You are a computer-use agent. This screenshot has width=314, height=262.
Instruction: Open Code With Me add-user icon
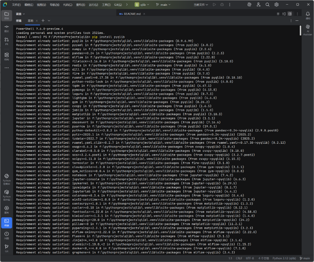(258, 4)
